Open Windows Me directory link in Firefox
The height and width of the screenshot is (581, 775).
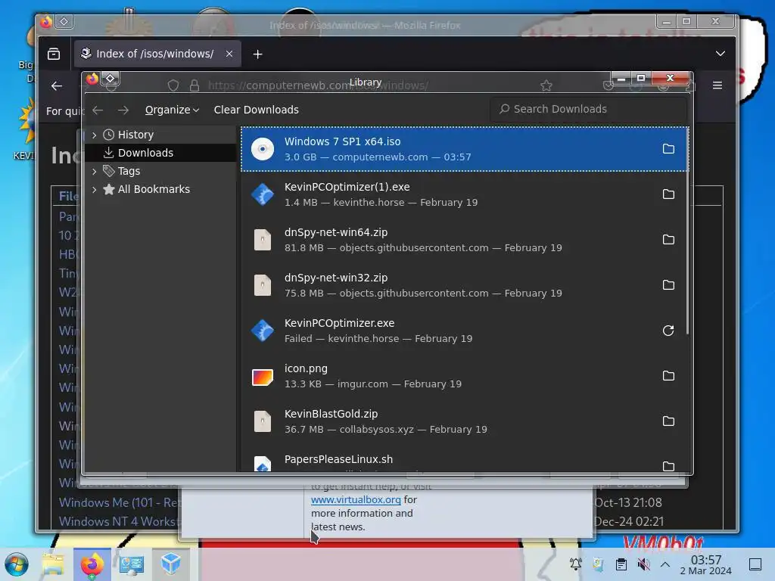click(119, 502)
